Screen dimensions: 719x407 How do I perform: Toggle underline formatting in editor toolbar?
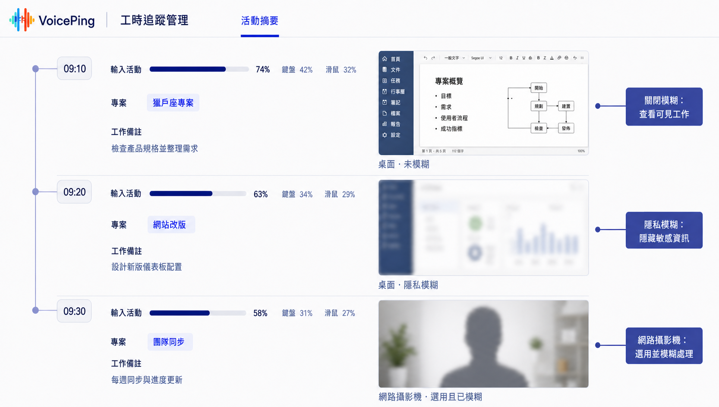523,58
